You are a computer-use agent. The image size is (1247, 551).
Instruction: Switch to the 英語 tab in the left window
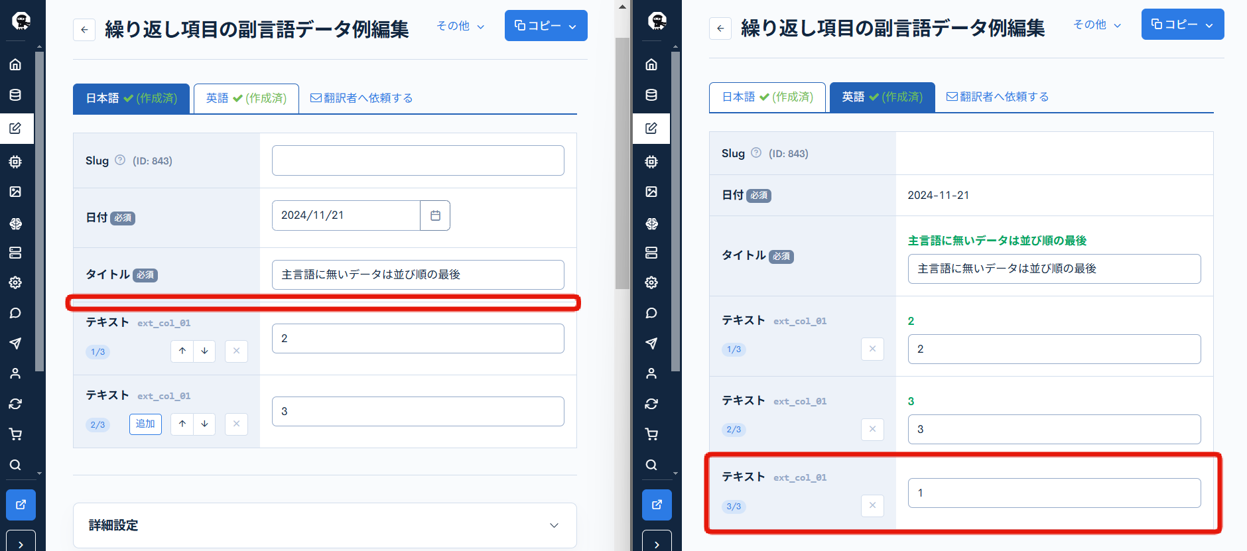click(246, 98)
